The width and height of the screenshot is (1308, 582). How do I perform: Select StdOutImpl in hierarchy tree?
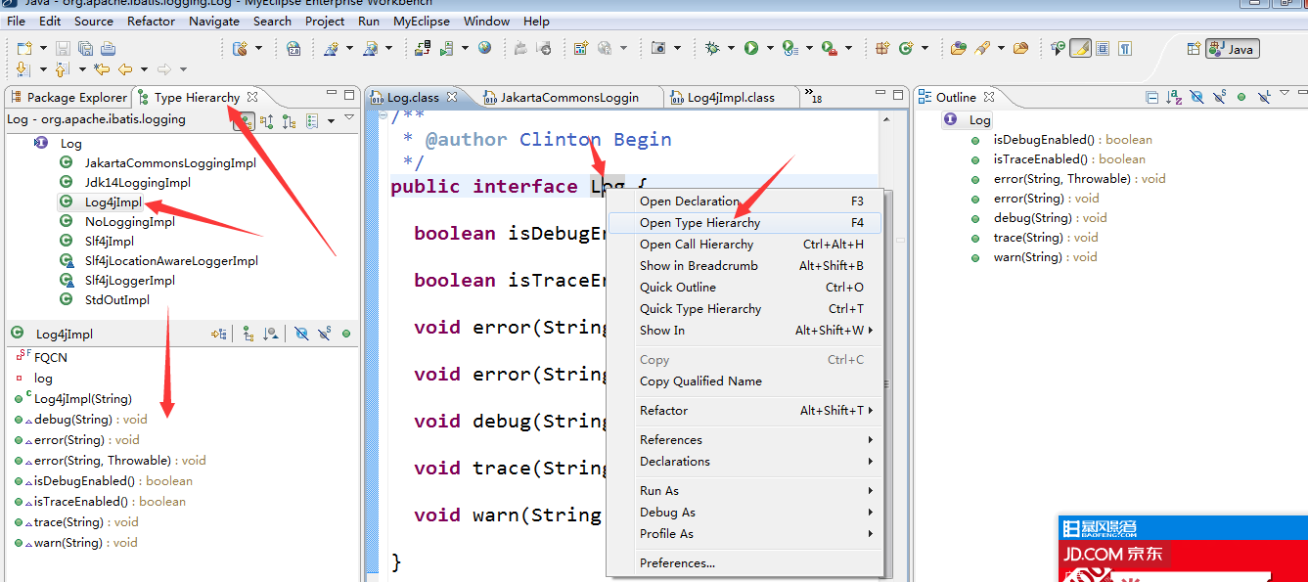click(116, 300)
